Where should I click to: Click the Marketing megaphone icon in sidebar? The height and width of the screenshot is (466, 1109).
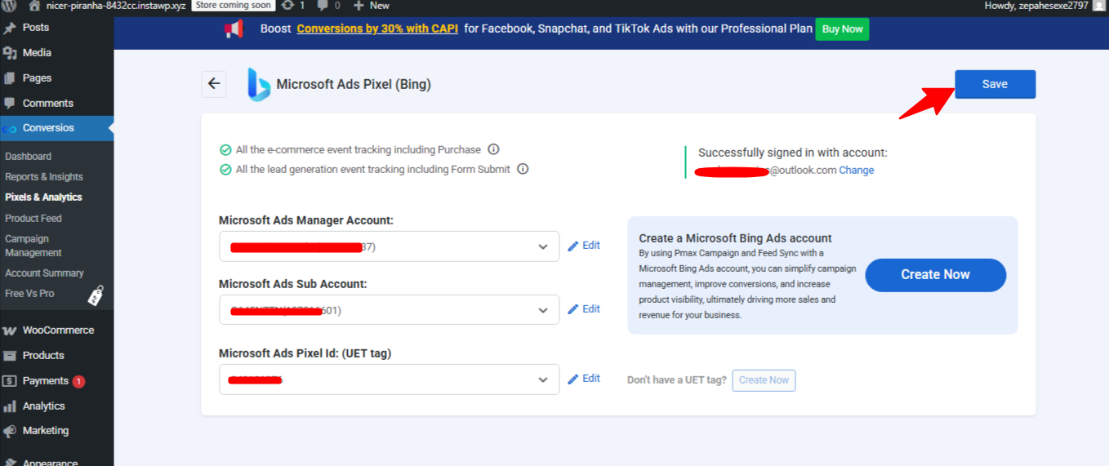[10, 431]
